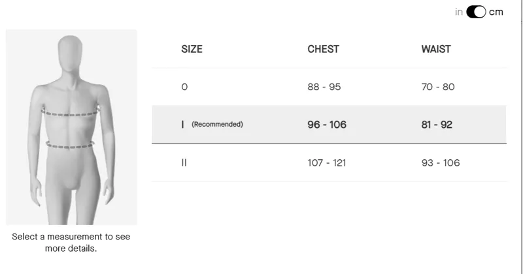Viewport: 523px width, 274px height.
Task: Select the size 0 row label
Action: 184,87
